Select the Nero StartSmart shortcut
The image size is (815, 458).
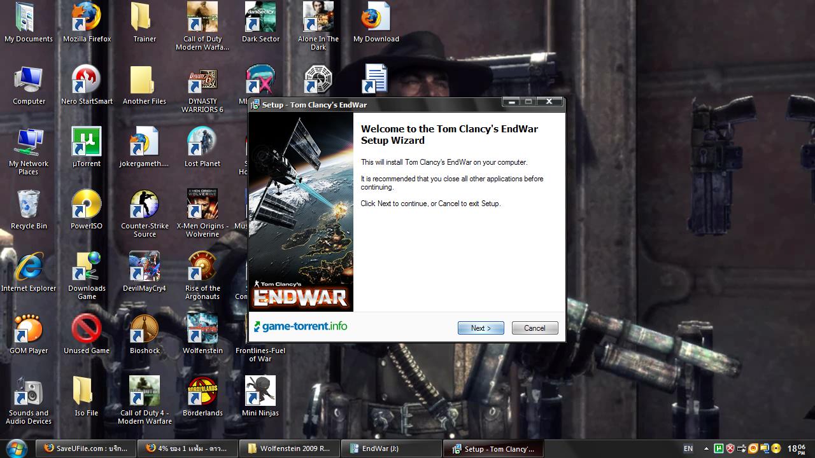(87, 85)
